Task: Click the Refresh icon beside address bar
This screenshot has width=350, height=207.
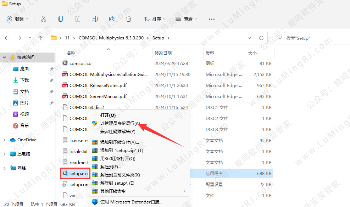Action: 261,38
